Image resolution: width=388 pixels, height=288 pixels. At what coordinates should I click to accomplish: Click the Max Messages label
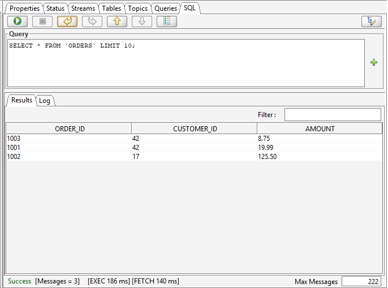point(316,282)
